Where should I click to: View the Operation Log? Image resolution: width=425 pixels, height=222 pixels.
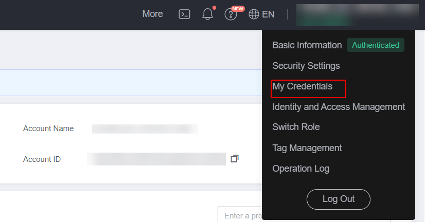click(301, 169)
